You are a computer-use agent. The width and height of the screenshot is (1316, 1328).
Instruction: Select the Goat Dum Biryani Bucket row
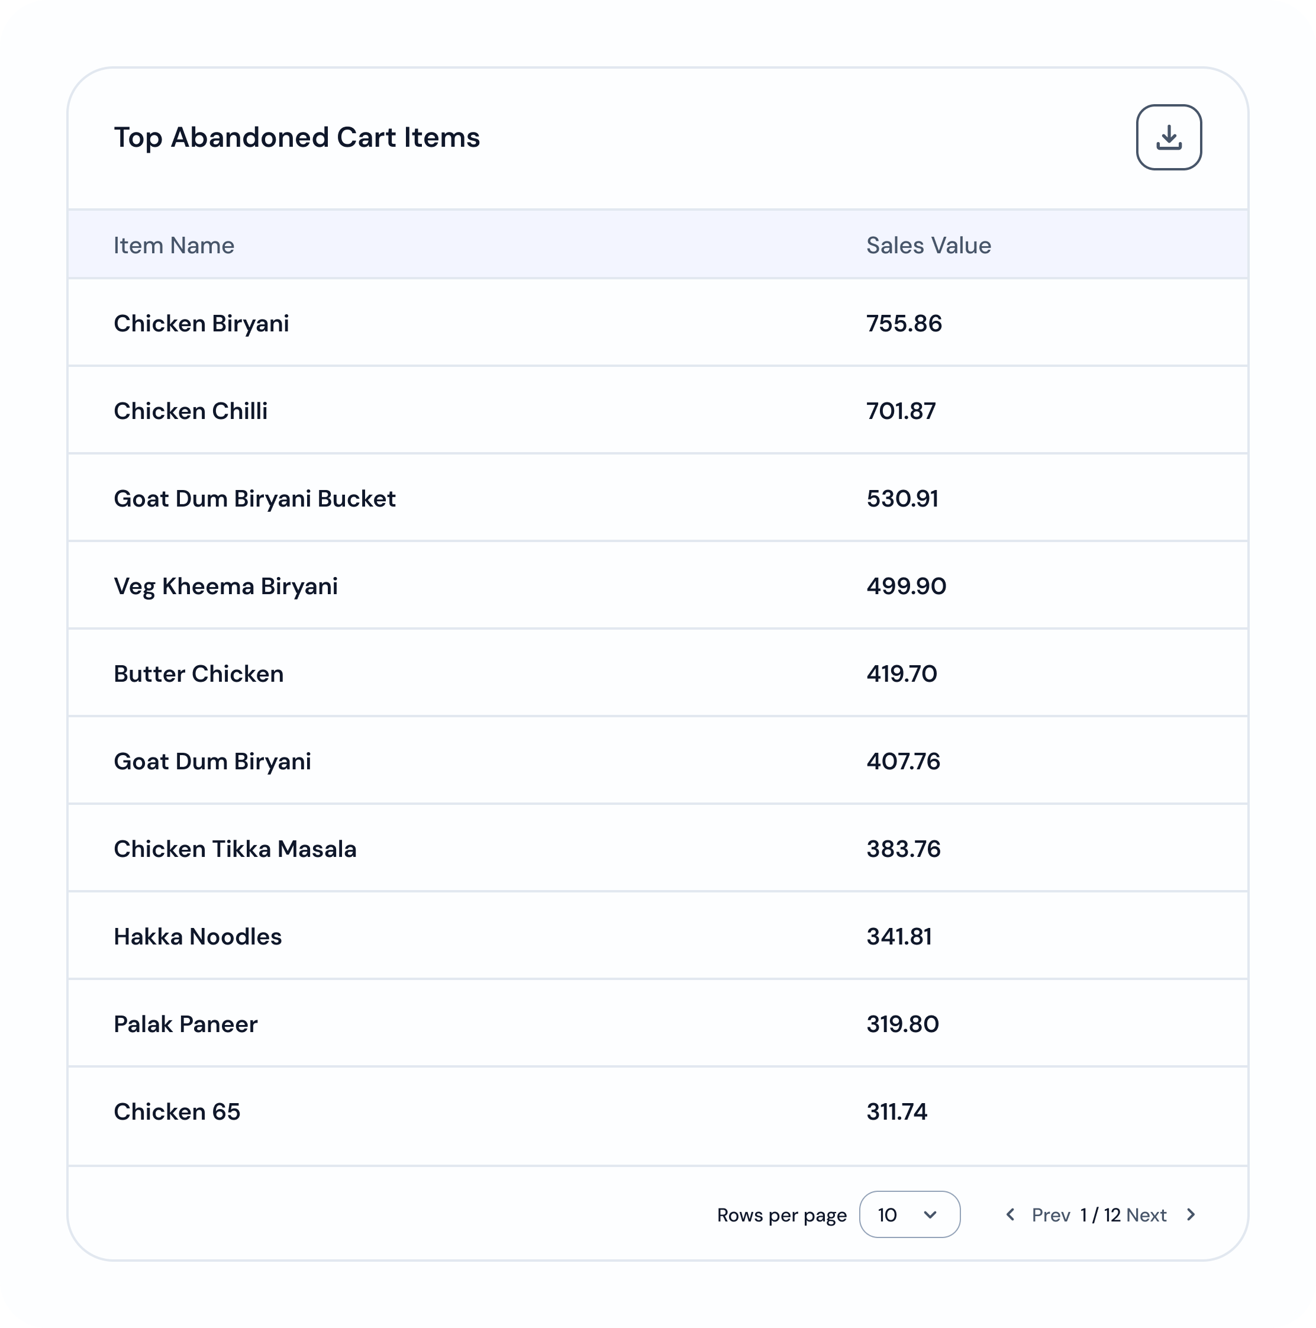(x=657, y=498)
